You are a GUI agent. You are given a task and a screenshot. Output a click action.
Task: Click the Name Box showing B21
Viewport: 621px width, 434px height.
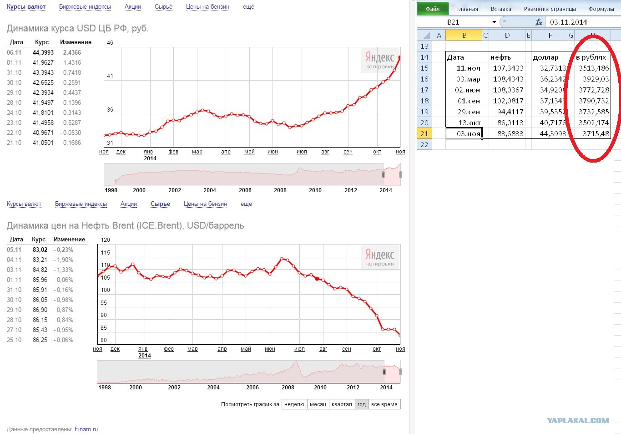(454, 22)
